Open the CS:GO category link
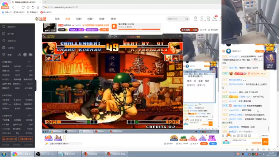Image resolution: width=279 pixels, height=157 pixels. [17, 75]
